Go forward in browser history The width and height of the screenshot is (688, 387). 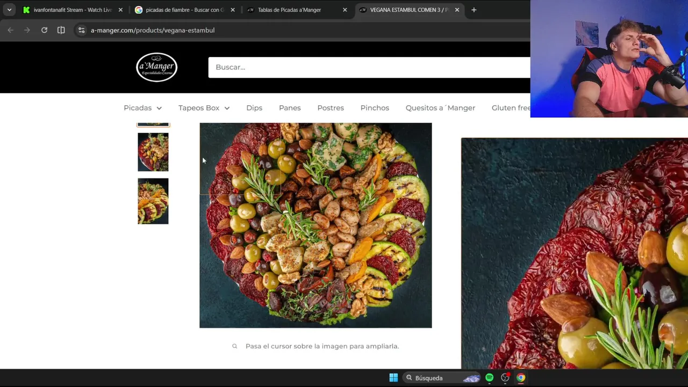point(27,30)
